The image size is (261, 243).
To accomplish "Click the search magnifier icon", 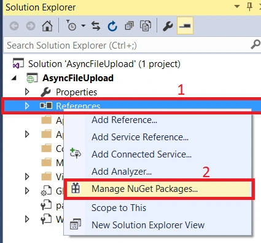I will 255,44.
